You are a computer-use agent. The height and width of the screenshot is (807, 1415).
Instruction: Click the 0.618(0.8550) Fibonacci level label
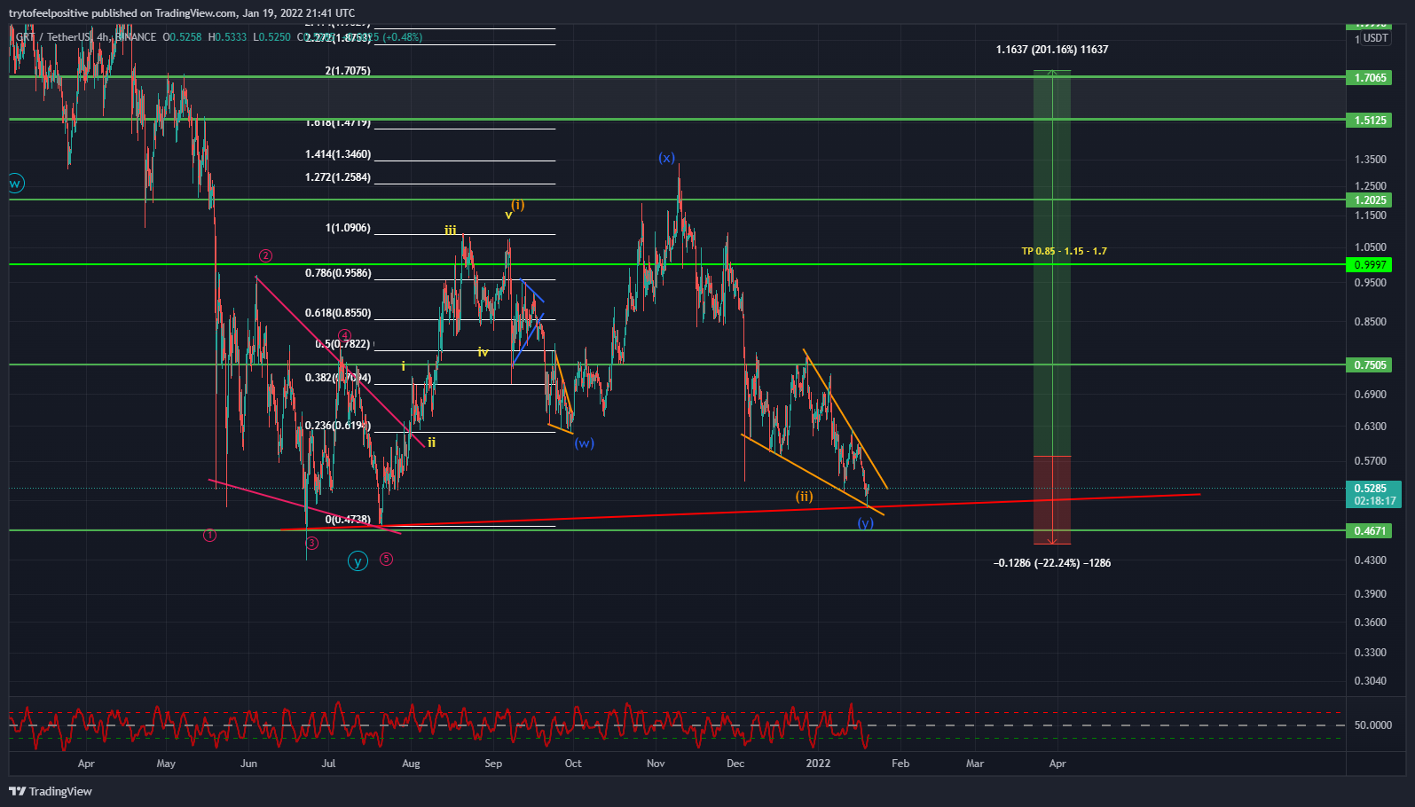tap(338, 313)
